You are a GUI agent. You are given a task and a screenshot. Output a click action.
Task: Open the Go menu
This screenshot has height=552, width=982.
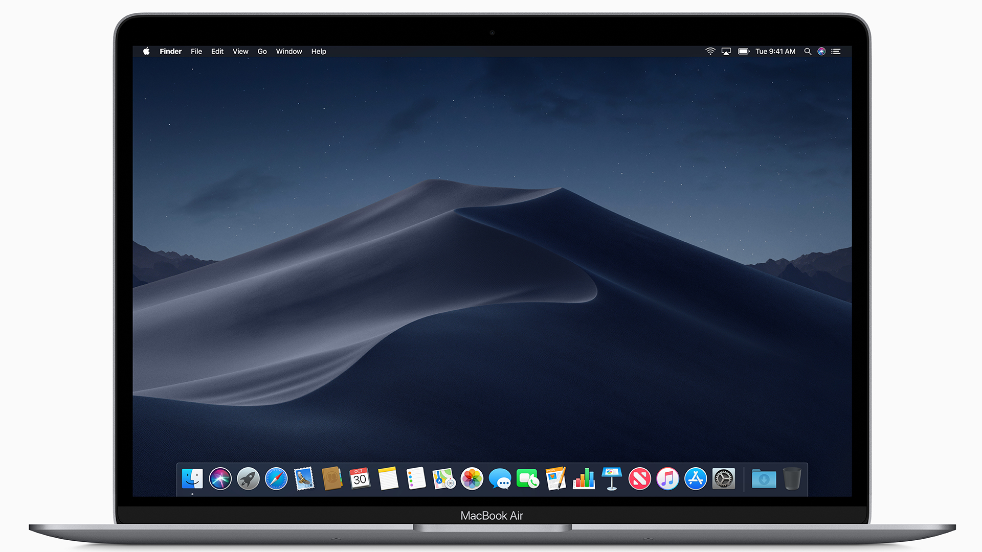coord(262,52)
